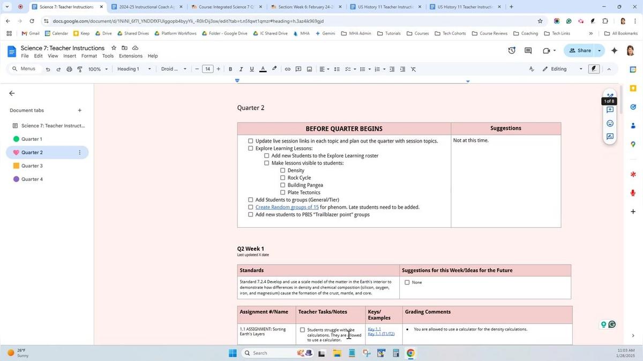This screenshot has height=361, width=643.
Task: Check the Density lesson checkbox
Action: (283, 170)
